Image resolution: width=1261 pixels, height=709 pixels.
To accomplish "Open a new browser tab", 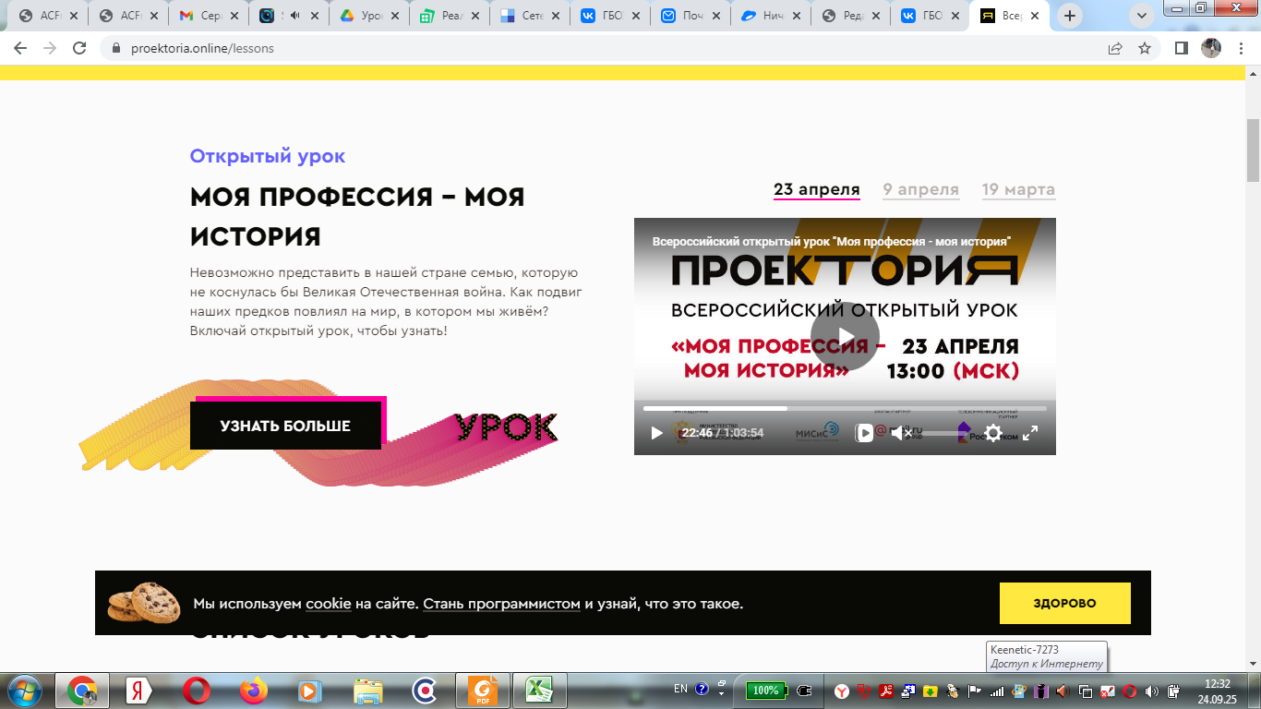I will 1070,16.
